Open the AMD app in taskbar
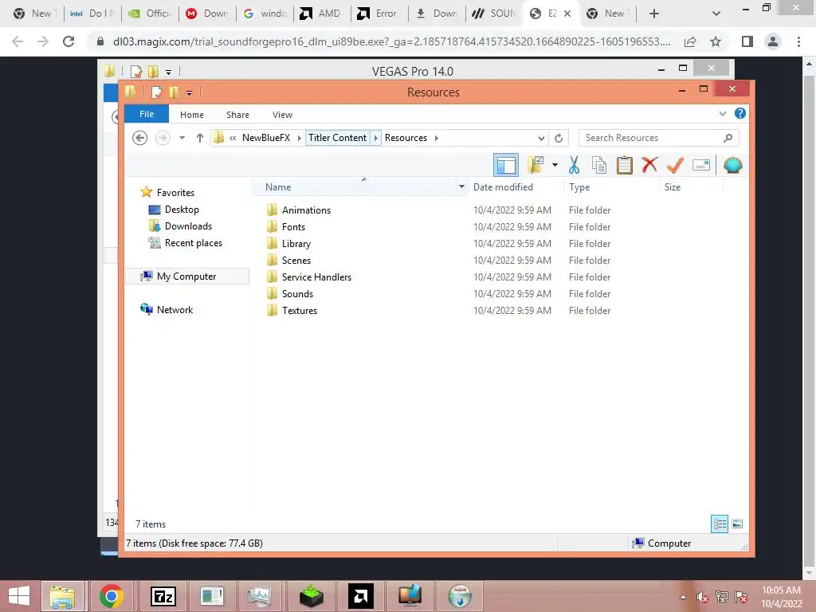 pyautogui.click(x=361, y=596)
